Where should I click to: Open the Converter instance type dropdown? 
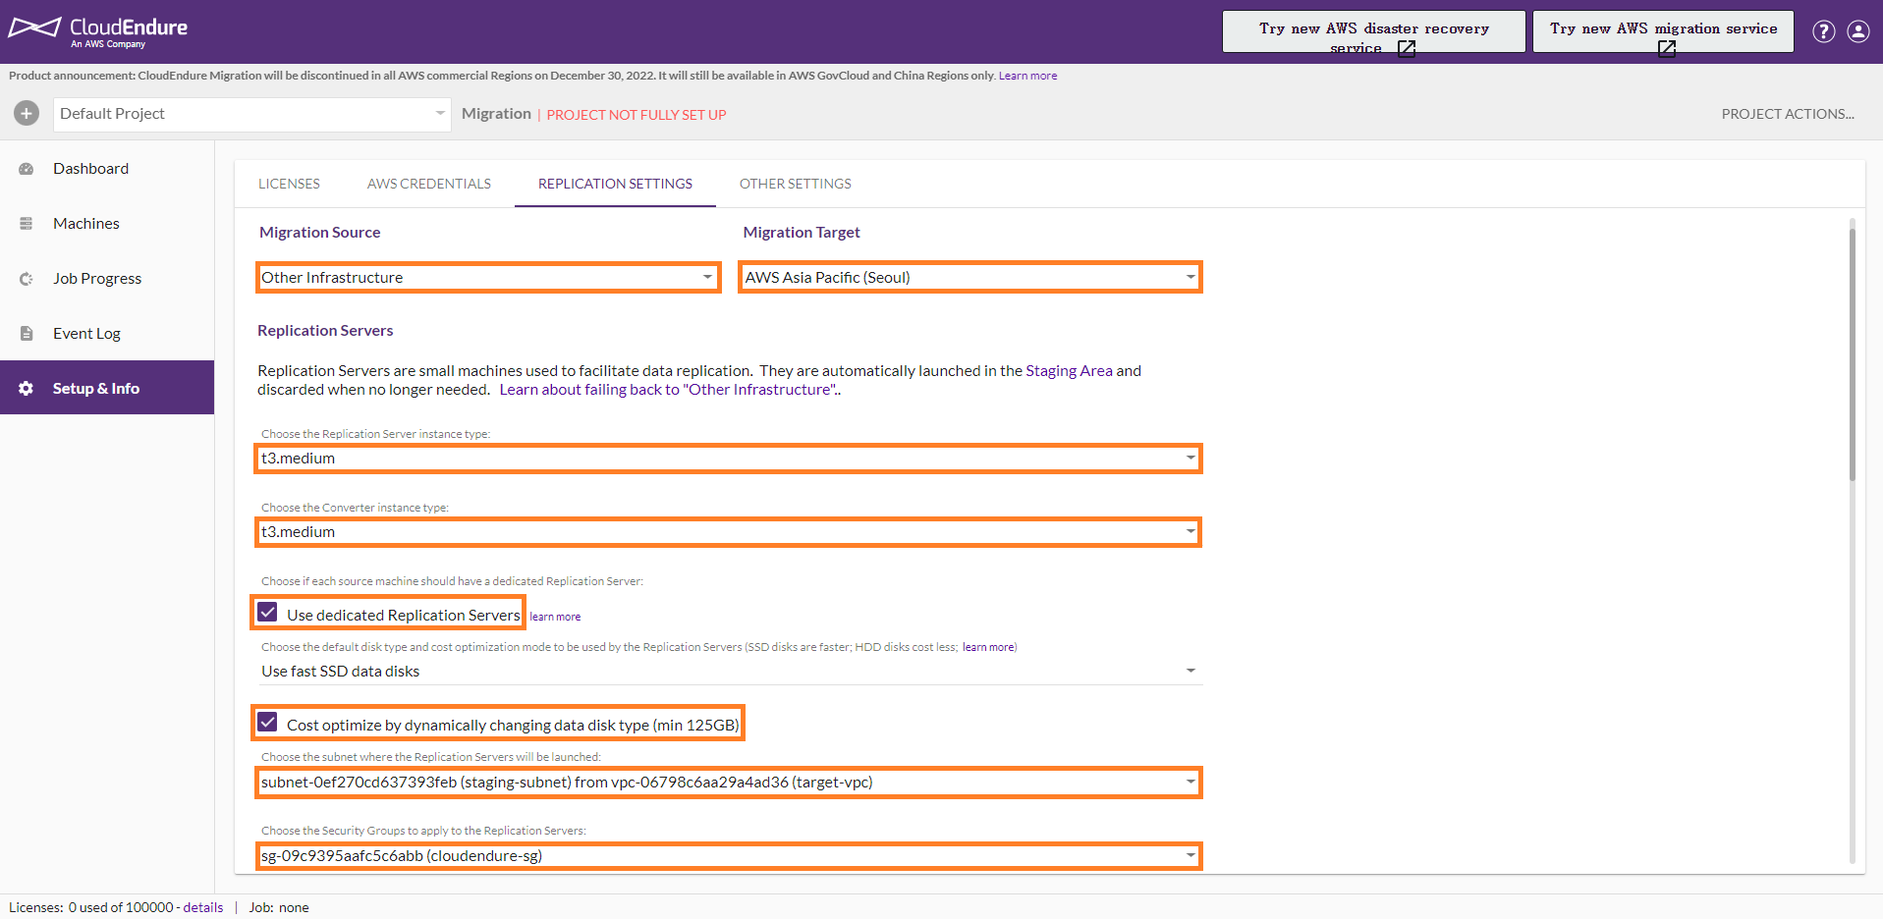pos(729,532)
